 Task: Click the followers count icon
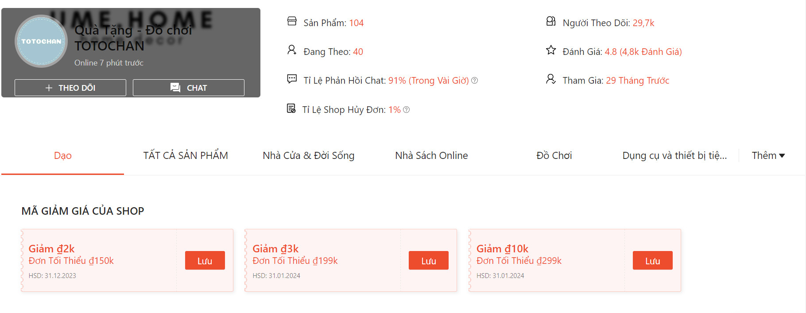(x=550, y=21)
